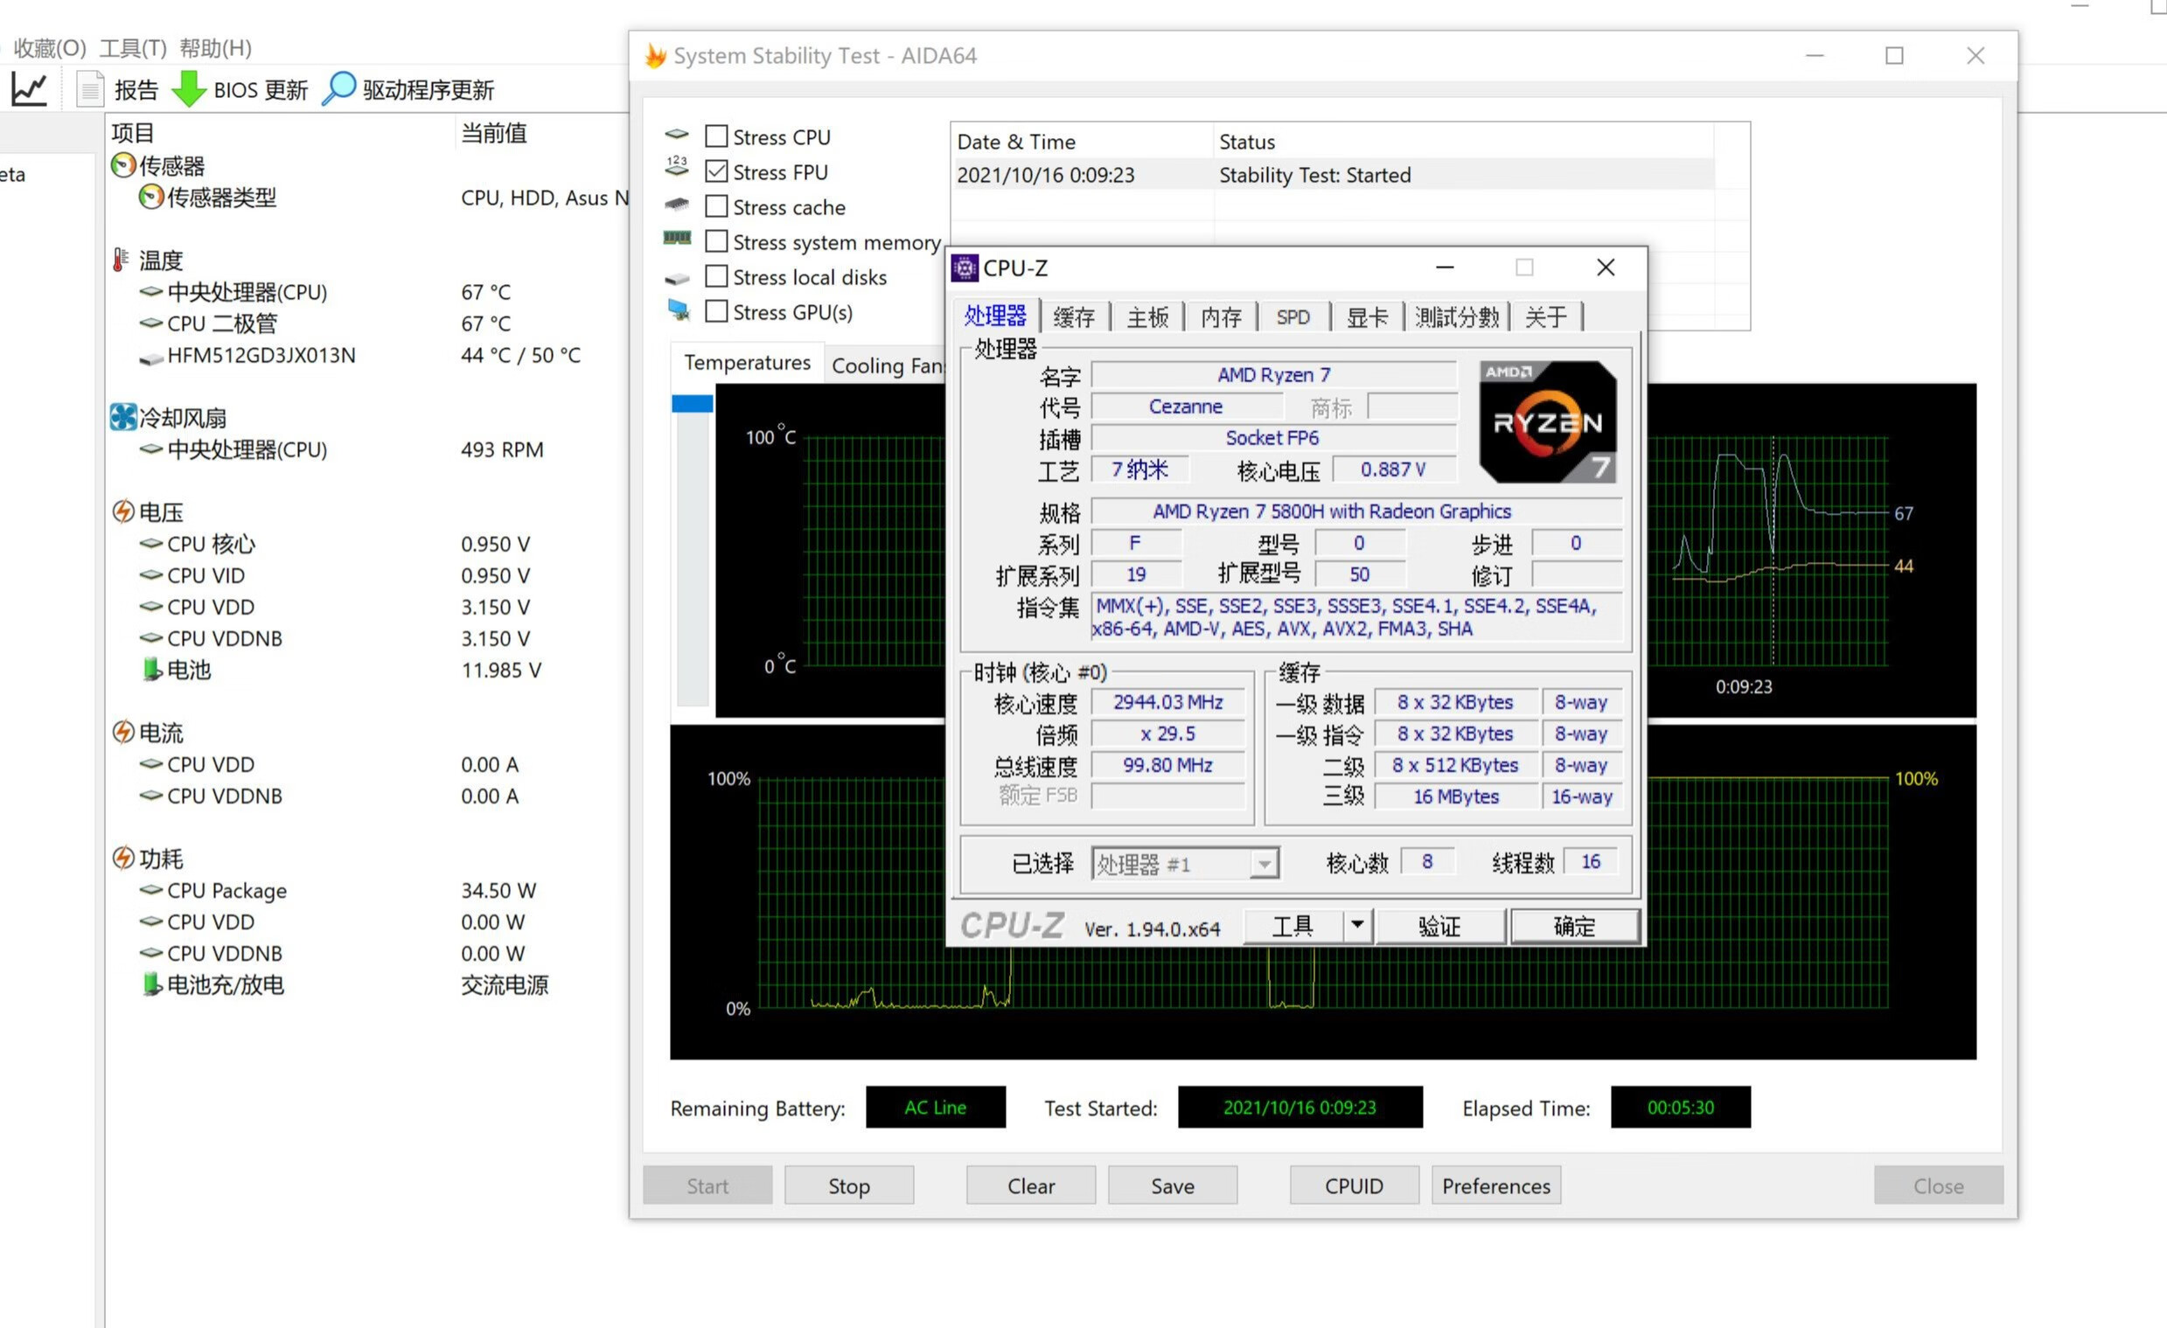The image size is (2167, 1328).
Task: Switch to the 主板 tab in CPU-Z
Action: pyautogui.click(x=1147, y=316)
